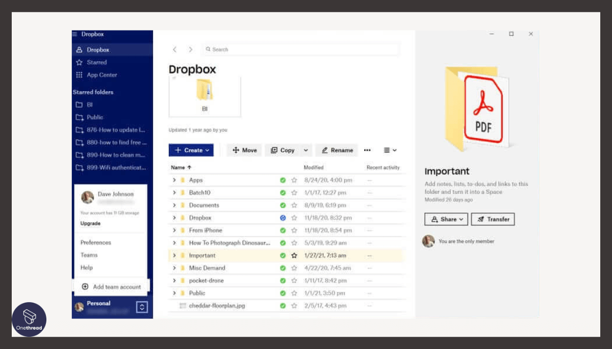Click the search magnifier icon

208,49
